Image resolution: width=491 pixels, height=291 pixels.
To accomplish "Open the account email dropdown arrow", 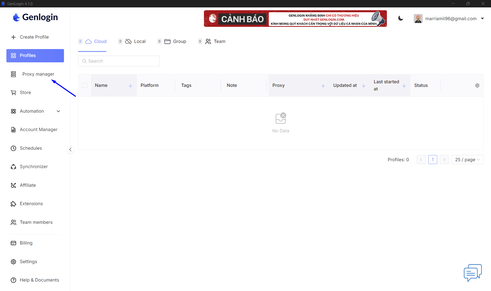I will pyautogui.click(x=482, y=18).
